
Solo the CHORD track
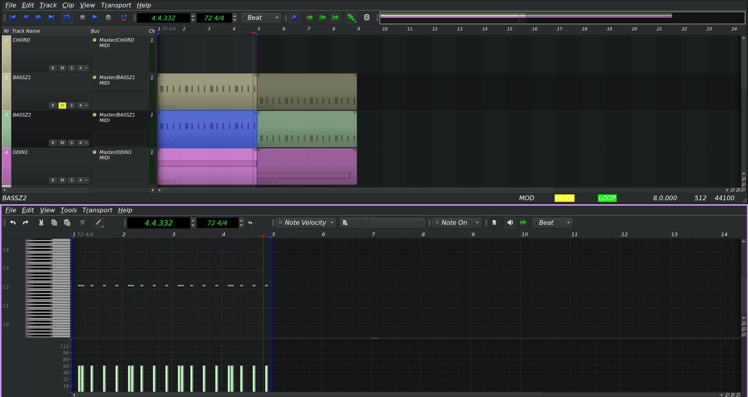[x=72, y=68]
